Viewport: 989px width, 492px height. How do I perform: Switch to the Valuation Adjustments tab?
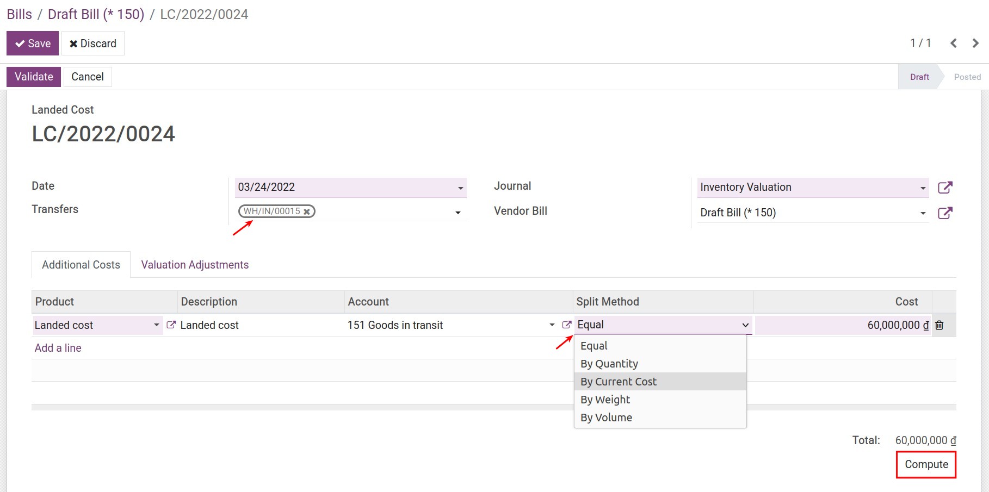[194, 265]
